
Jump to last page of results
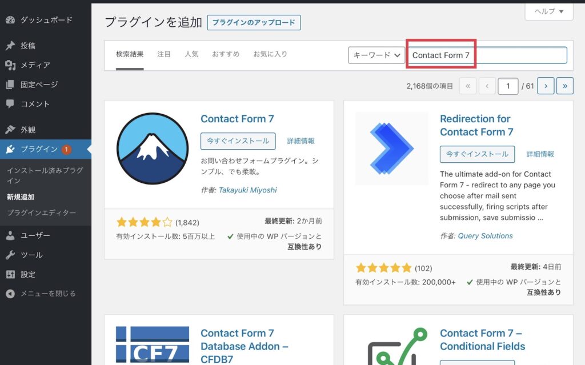565,86
